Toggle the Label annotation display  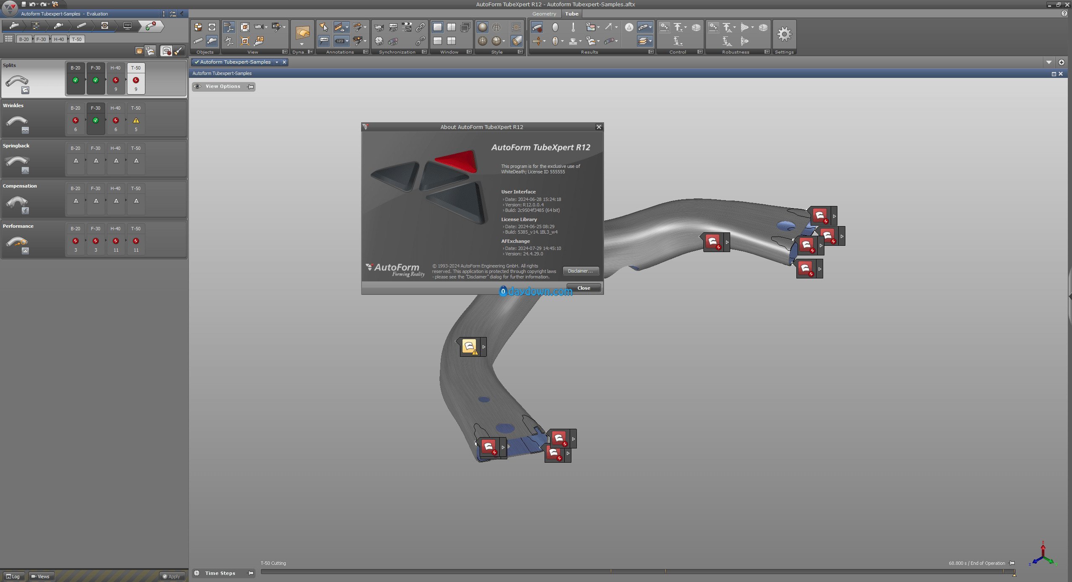pos(324,41)
